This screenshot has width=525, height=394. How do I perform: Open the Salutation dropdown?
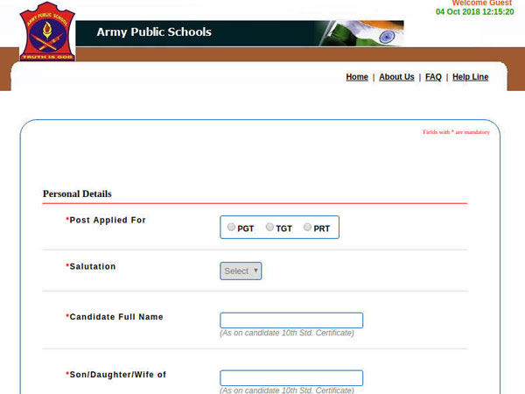click(241, 271)
